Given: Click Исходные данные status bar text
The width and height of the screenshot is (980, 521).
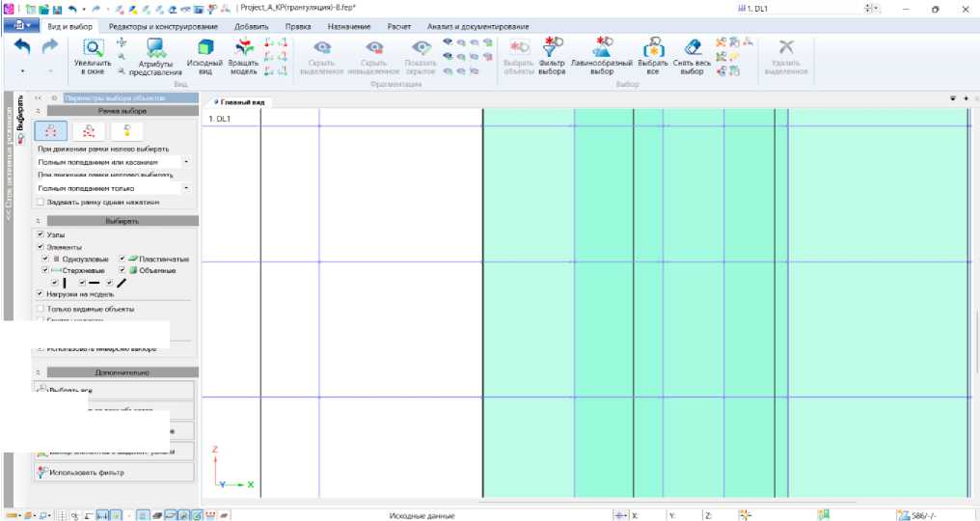Looking at the screenshot, I should point(422,516).
